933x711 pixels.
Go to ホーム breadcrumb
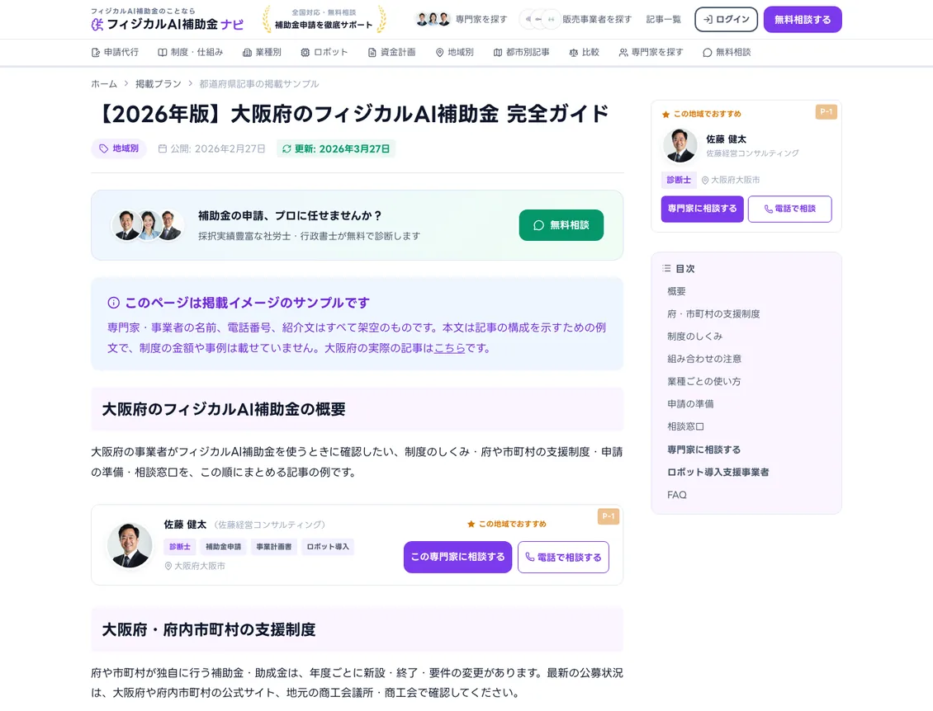click(104, 84)
